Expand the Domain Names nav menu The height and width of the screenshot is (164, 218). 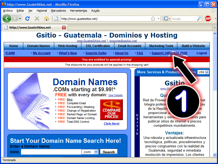click(39, 46)
